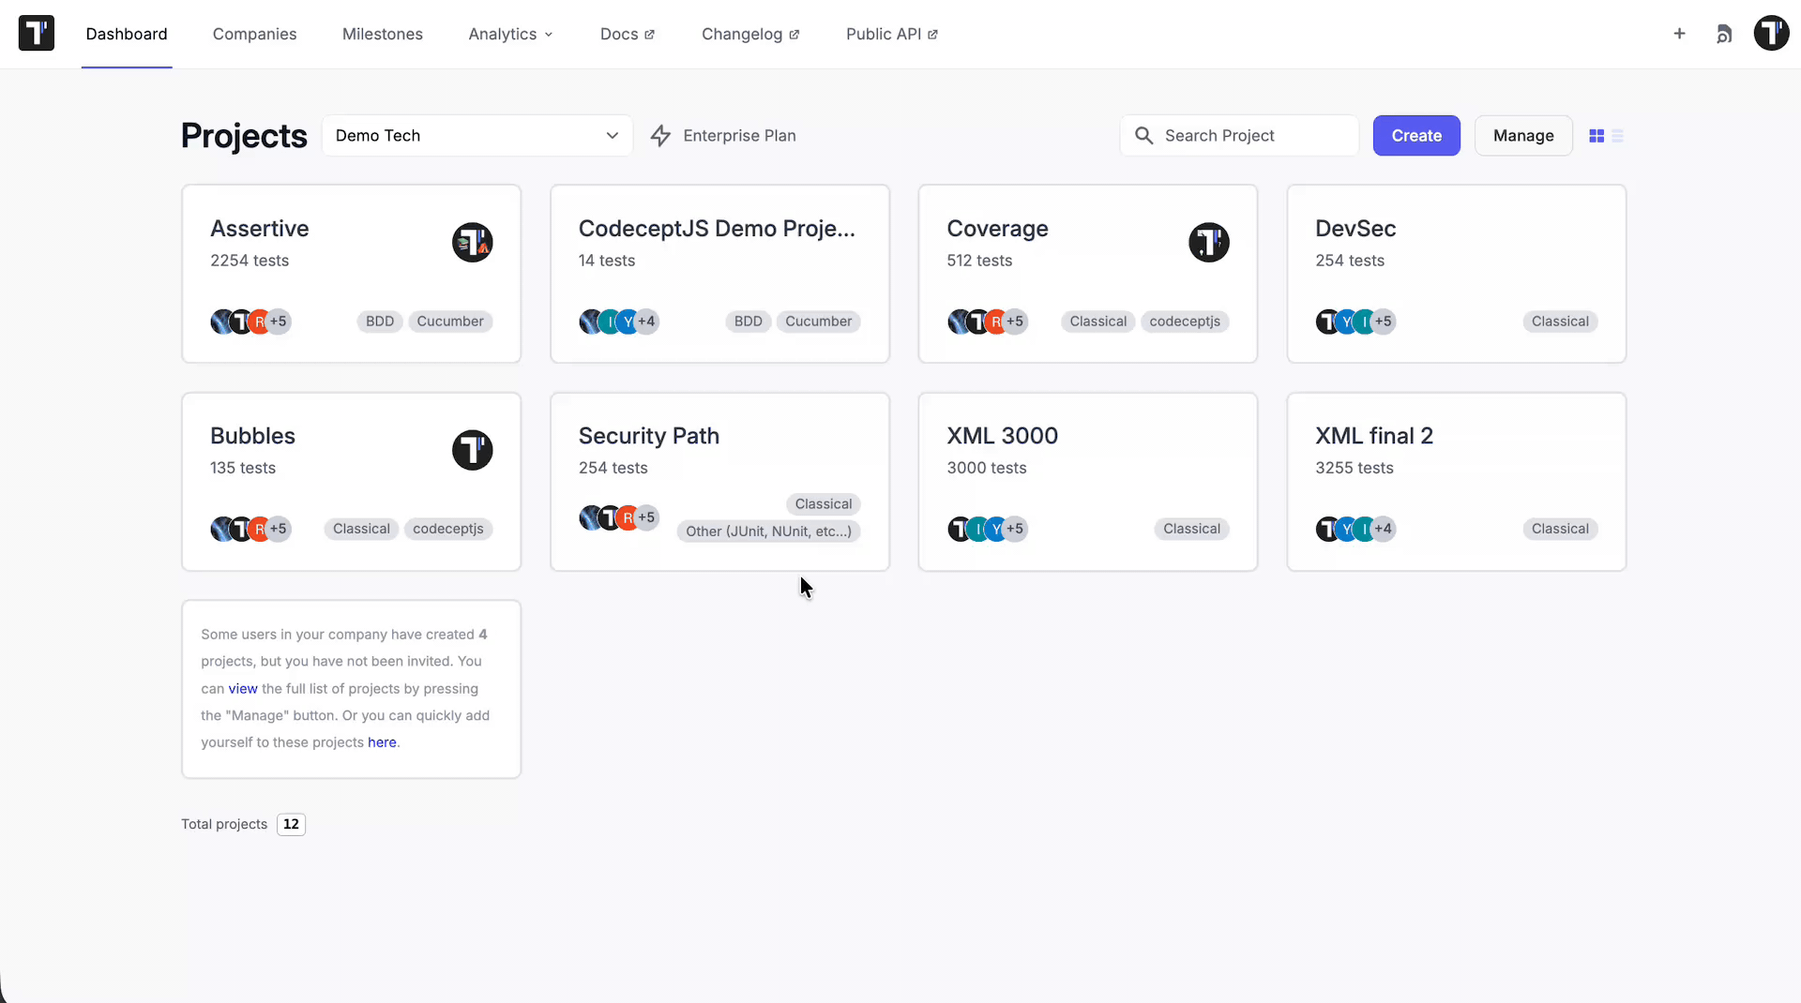Click the Assertive project logo icon
The width and height of the screenshot is (1801, 1003).
[x=473, y=243]
